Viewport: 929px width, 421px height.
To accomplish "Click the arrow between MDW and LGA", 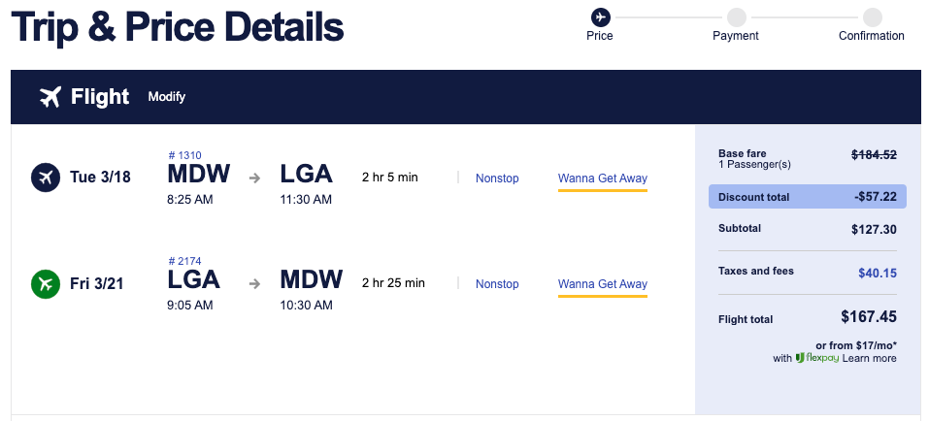I will click(254, 178).
